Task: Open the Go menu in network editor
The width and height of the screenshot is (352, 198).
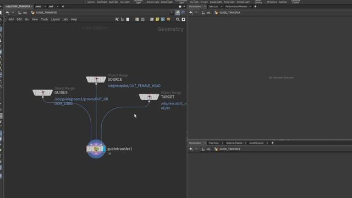Action: [x=27, y=19]
